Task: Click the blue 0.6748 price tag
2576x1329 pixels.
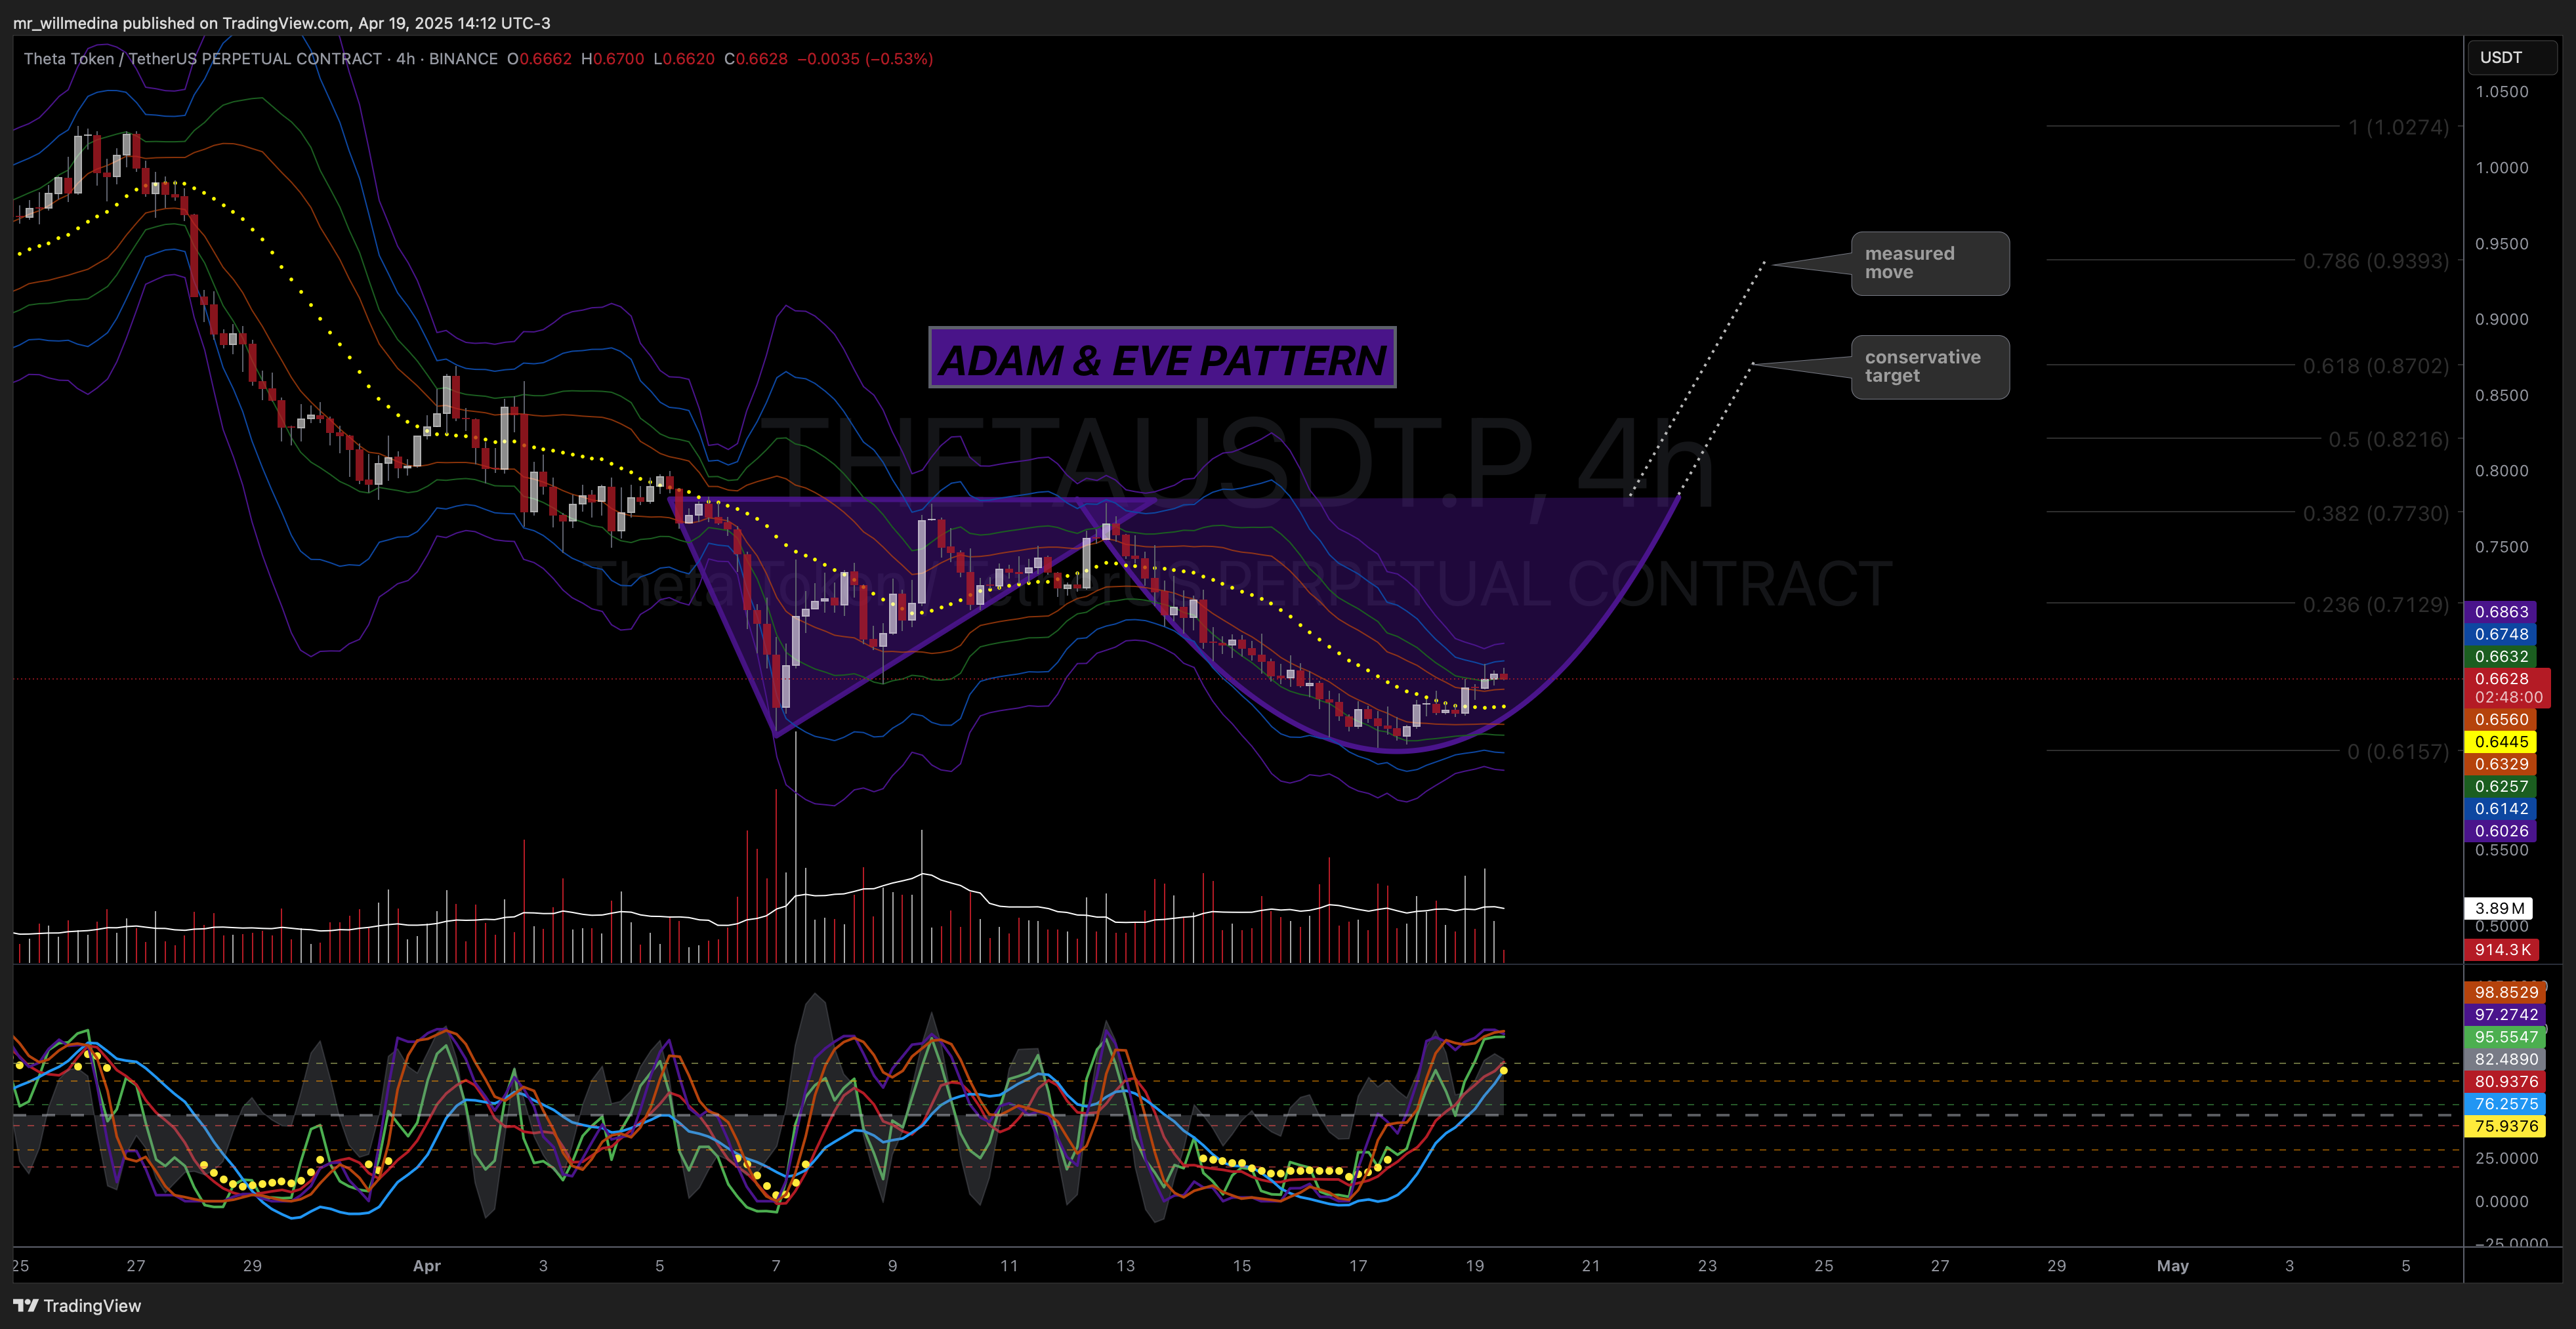Action: coord(2501,634)
